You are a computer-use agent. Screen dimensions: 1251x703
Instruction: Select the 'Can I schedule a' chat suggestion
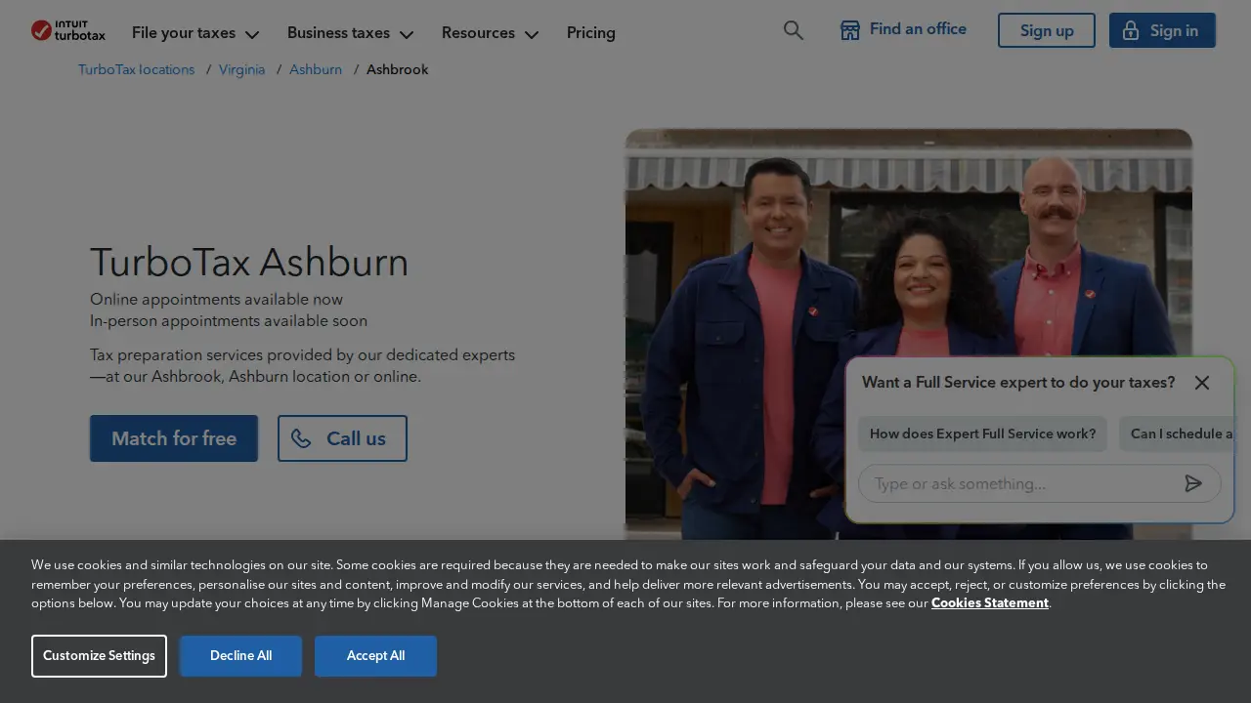[x=1177, y=434]
